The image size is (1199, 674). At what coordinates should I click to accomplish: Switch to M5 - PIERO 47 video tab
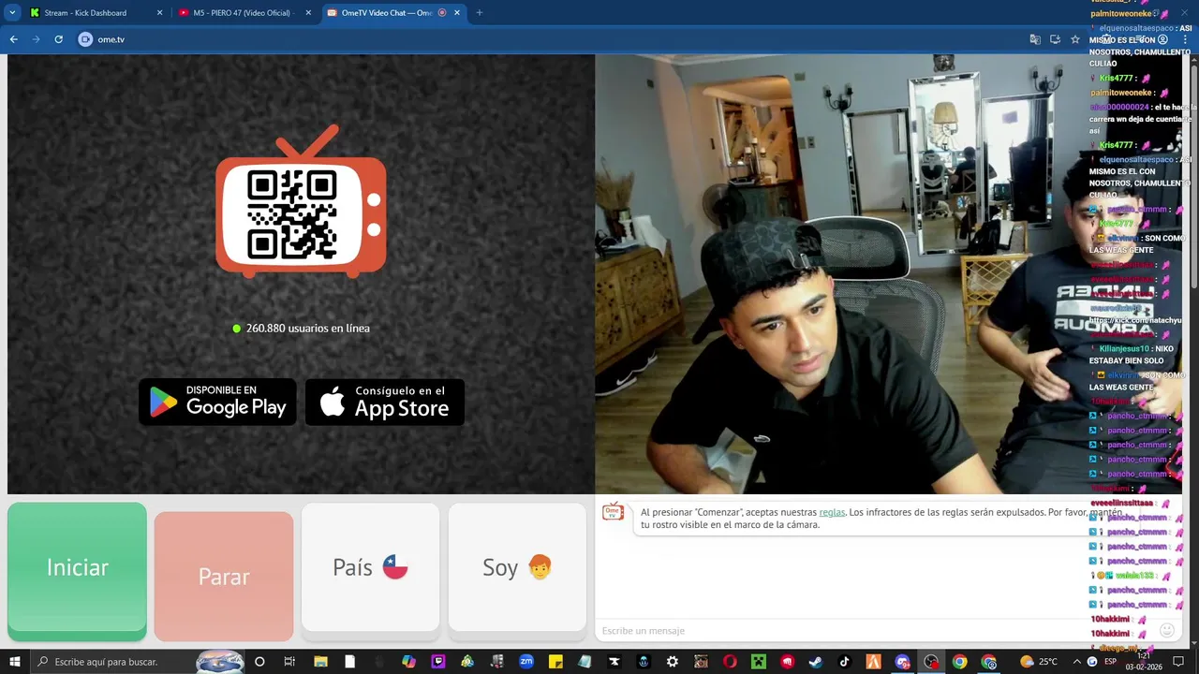click(x=245, y=13)
